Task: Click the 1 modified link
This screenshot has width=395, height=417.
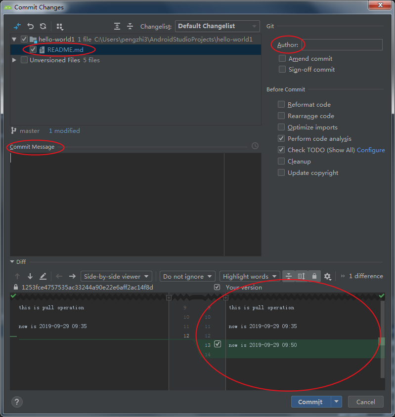Action: (64, 130)
